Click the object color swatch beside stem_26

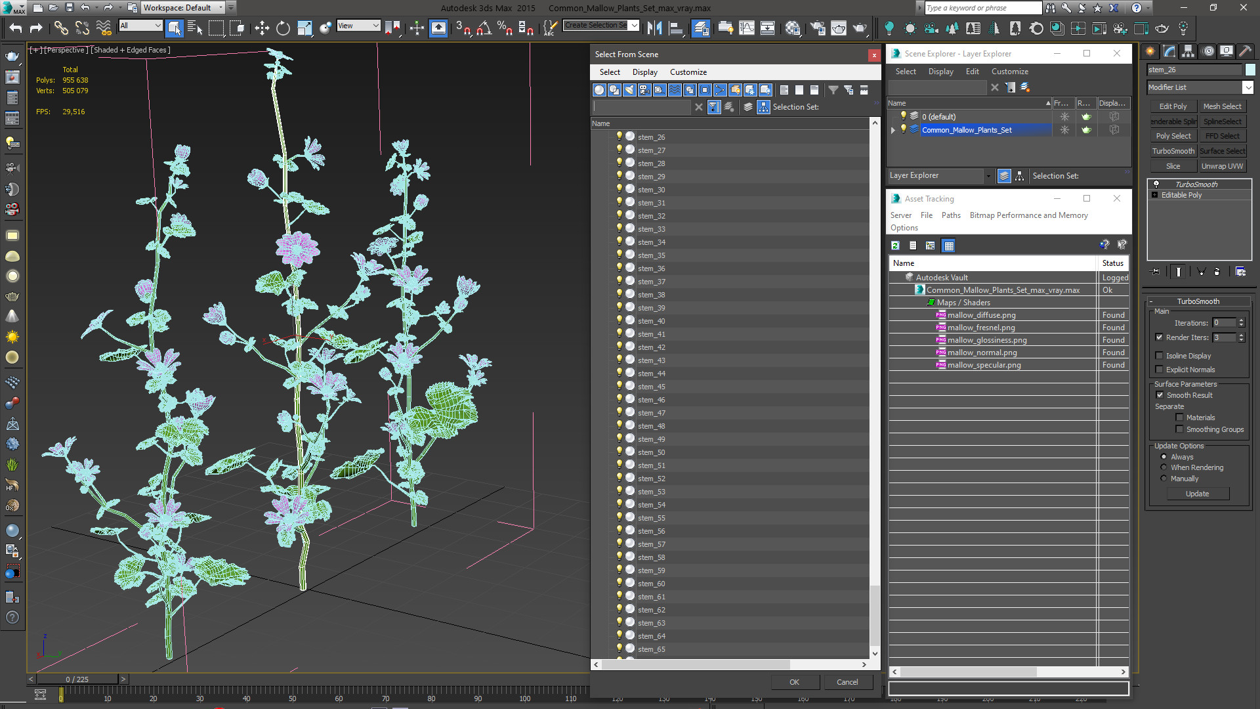tap(1250, 70)
